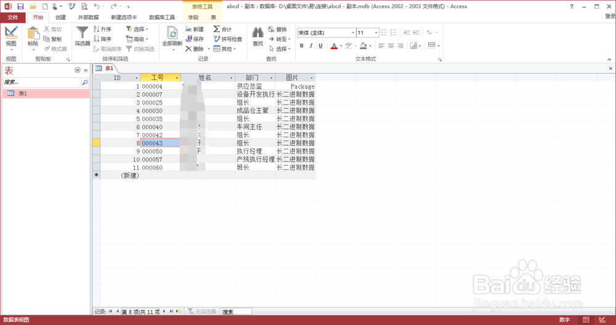616x325 pixels.
Task: Apply background fill color bucket
Action: click(363, 46)
